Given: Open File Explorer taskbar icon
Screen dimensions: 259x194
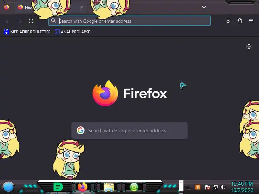Looking at the screenshot, I should pos(108,187).
